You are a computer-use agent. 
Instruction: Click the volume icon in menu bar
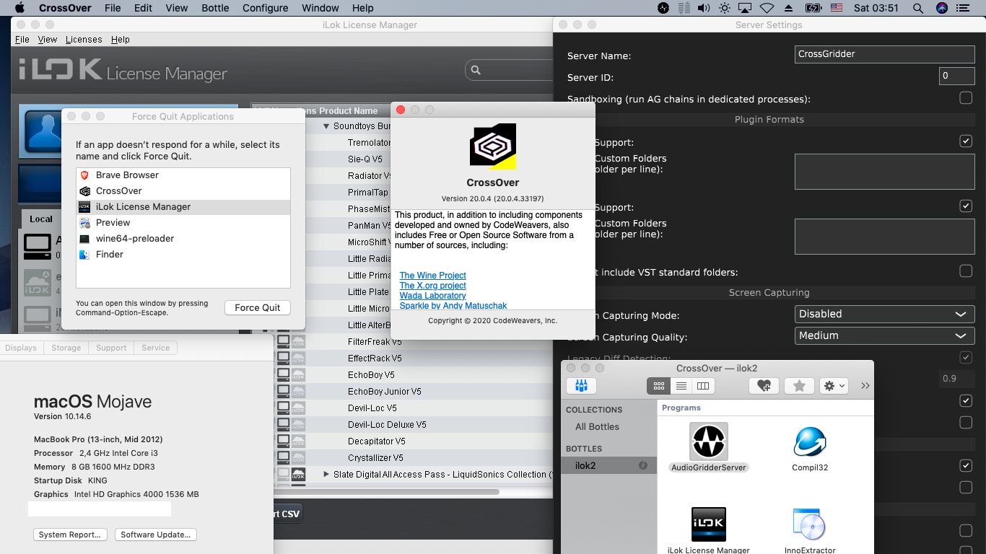click(x=704, y=8)
